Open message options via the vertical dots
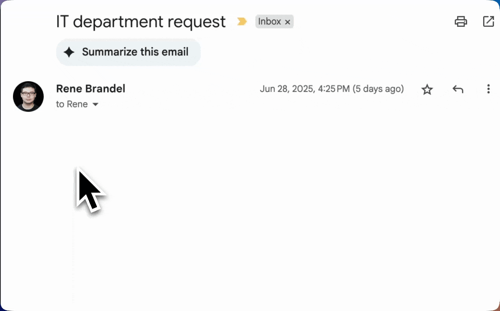Viewport: 500px width, 311px height. tap(488, 89)
